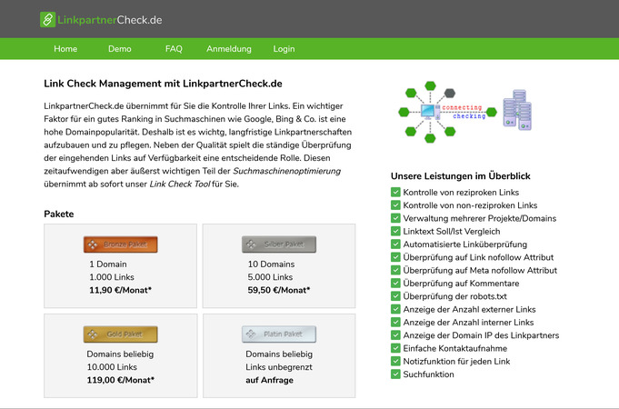Screen dimensions: 619x409
Task: Click checkmark beside Überprüfung auf Link nofollow Attribut
Action: pyautogui.click(x=395, y=257)
